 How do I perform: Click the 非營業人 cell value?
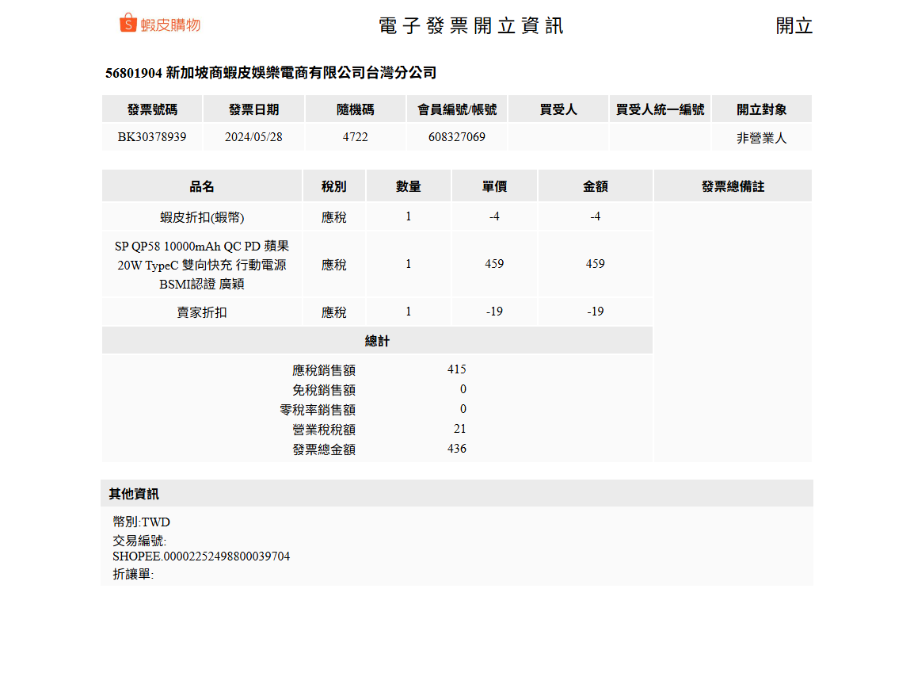click(x=761, y=138)
